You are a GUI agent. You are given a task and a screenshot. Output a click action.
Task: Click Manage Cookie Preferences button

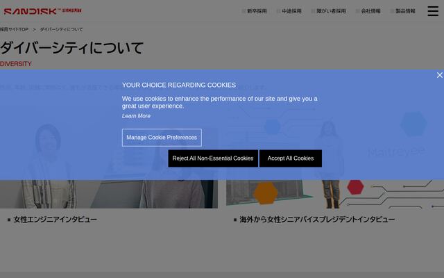[x=162, y=138]
